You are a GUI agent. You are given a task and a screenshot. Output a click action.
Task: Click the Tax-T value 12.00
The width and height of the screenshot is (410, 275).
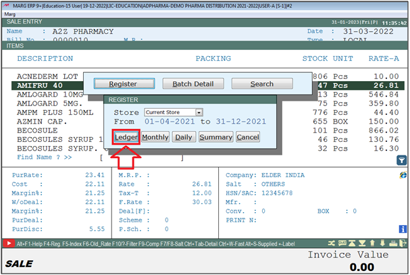click(x=202, y=193)
